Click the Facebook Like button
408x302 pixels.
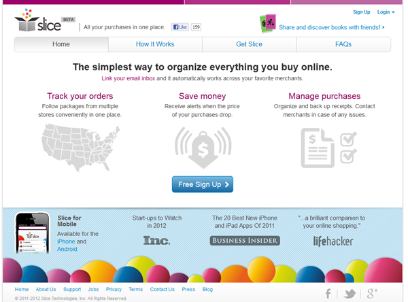tap(180, 27)
